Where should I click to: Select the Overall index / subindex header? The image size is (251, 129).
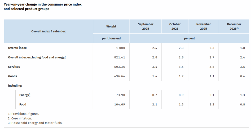[49, 31]
